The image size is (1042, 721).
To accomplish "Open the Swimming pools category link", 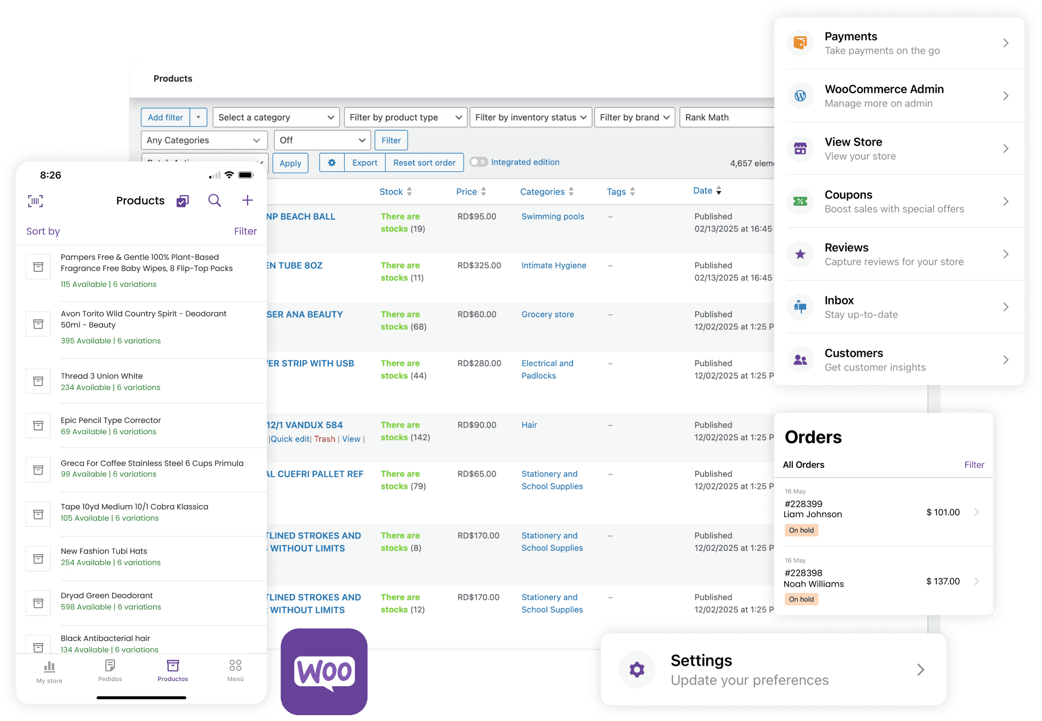I will tap(553, 217).
